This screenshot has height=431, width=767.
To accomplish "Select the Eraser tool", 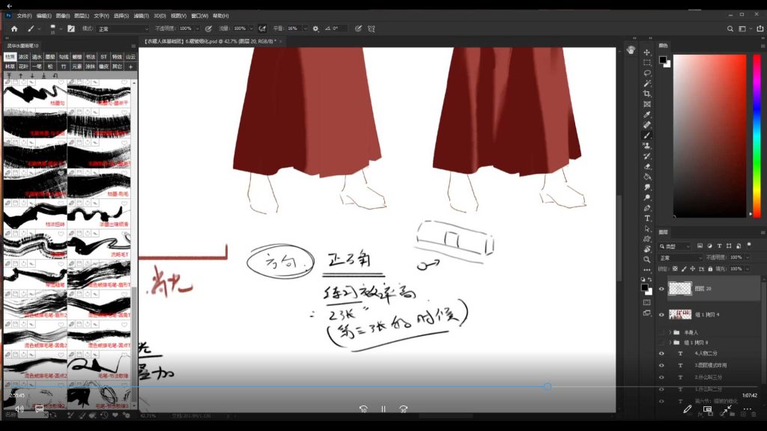I will (646, 167).
